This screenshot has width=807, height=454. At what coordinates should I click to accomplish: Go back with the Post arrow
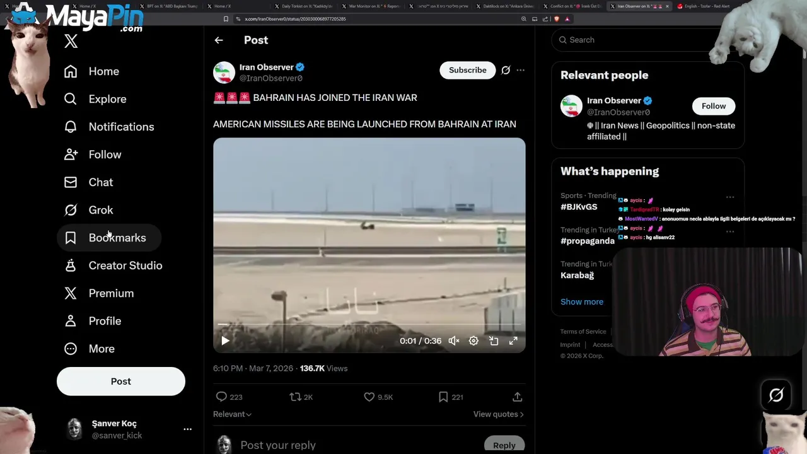click(219, 40)
